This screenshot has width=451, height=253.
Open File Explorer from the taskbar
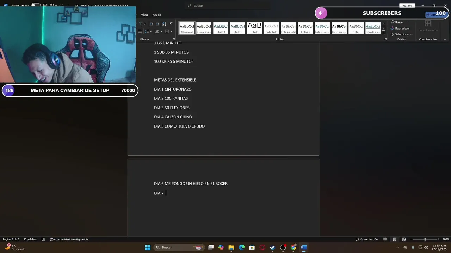coord(231,247)
